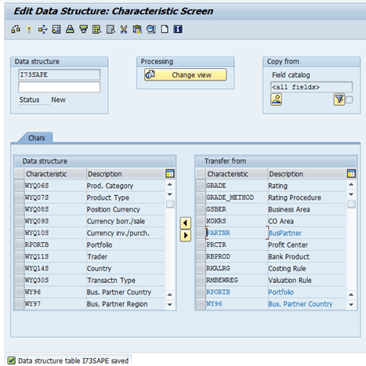Viewport: 366px width, 366px height.
Task: Click the right arrow transfer button
Action: pyautogui.click(x=185, y=235)
